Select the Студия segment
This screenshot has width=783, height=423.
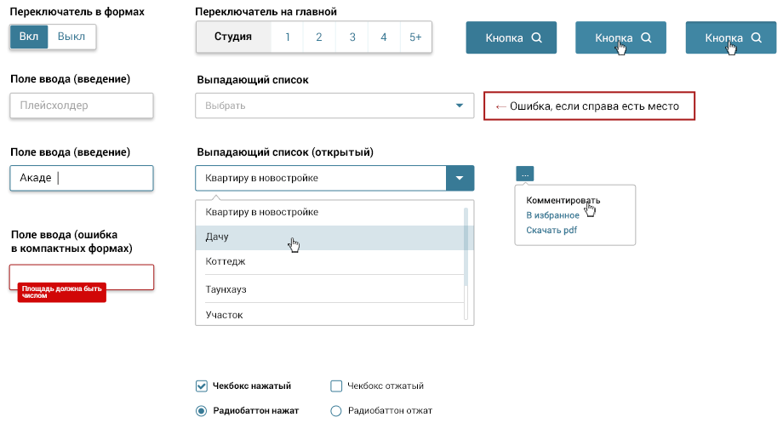tap(233, 37)
